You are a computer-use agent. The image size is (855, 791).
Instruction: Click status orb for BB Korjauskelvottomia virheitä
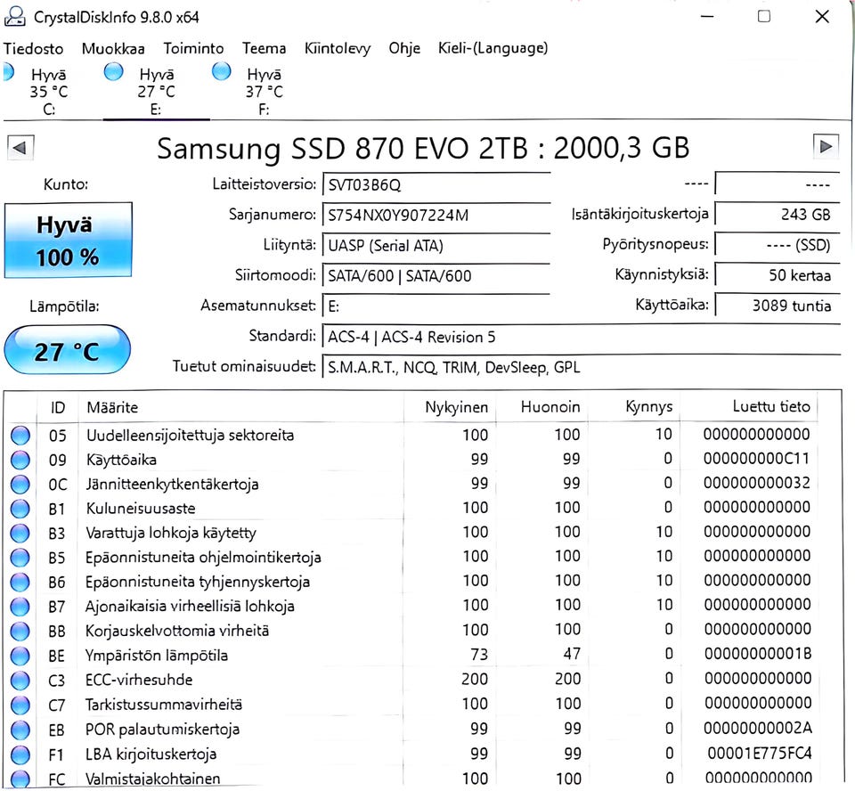(20, 632)
